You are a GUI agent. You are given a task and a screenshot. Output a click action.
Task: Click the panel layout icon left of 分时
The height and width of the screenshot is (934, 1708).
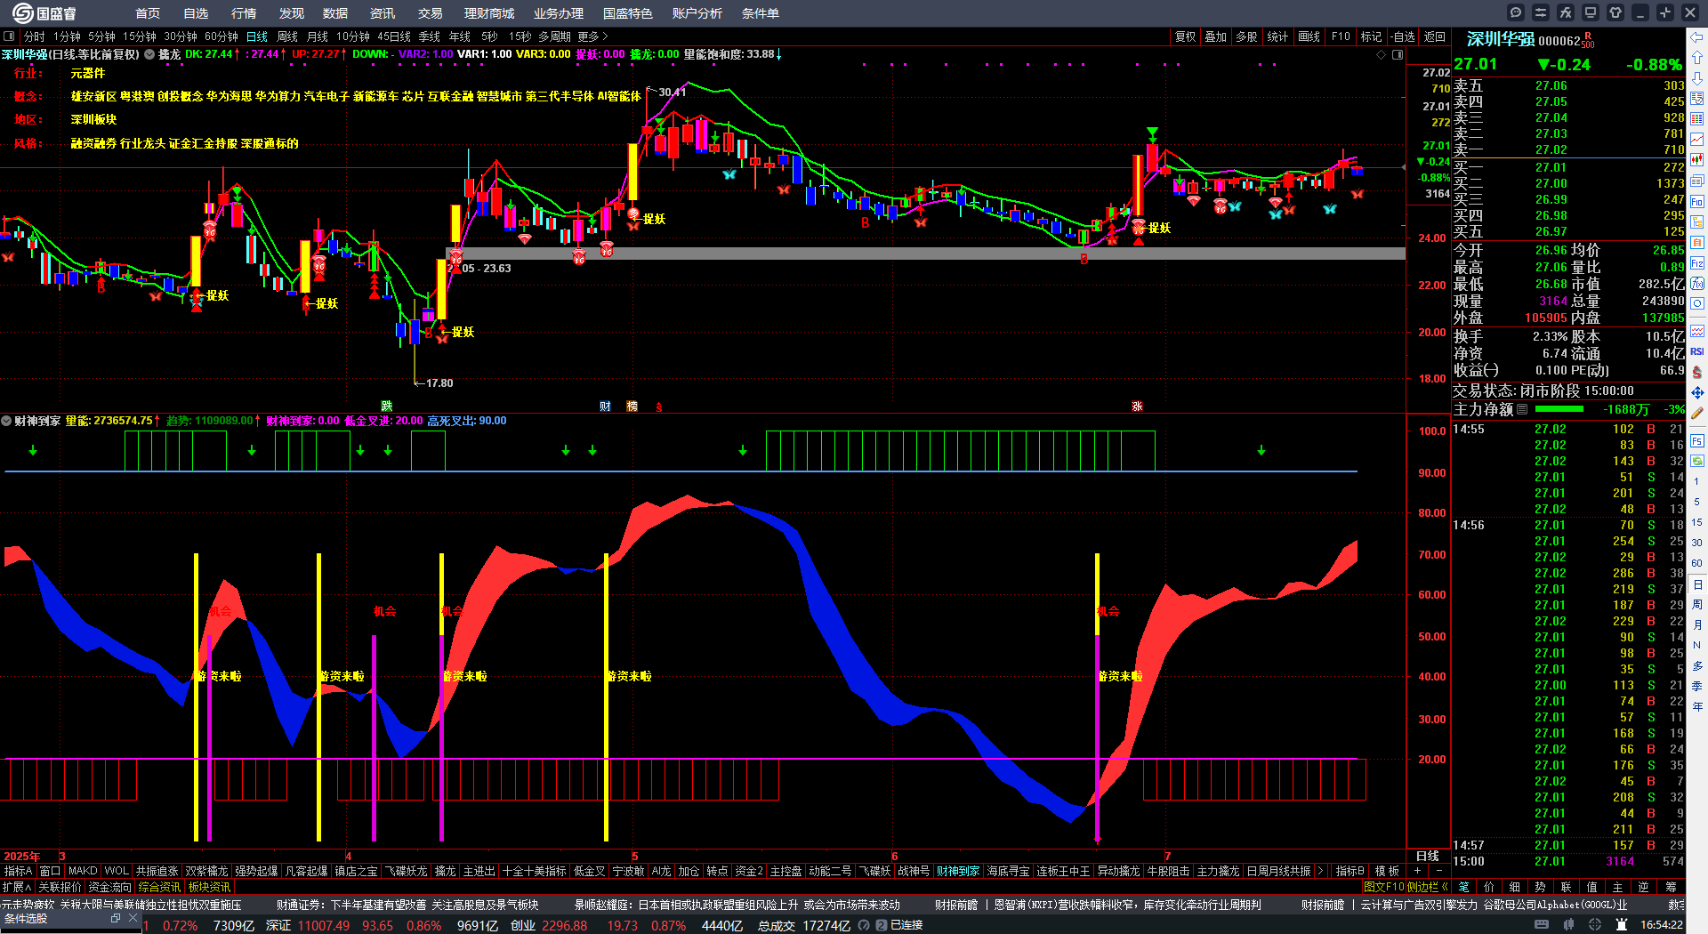click(x=9, y=36)
